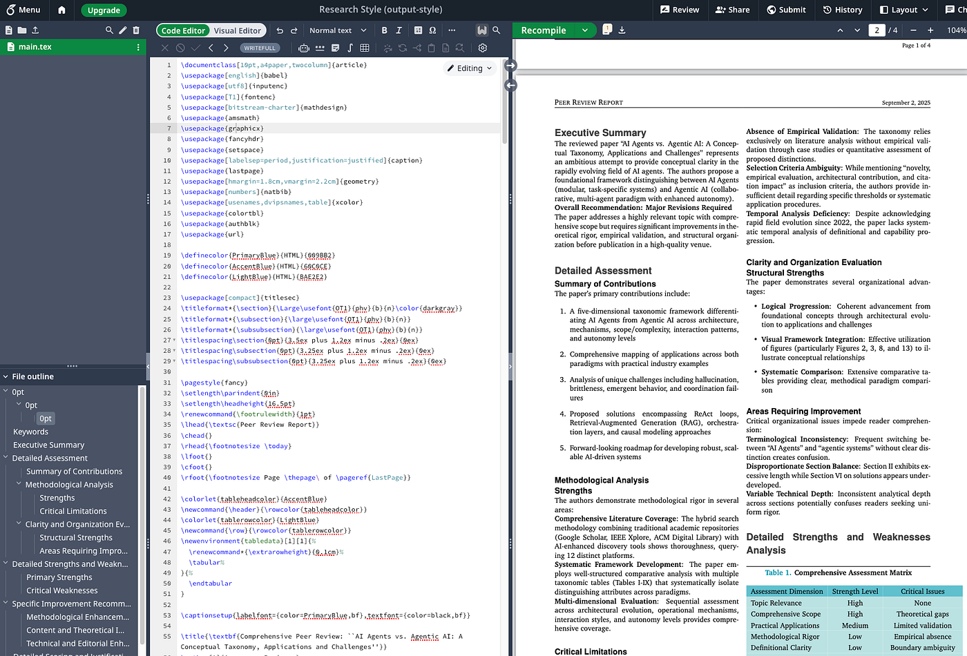Switch to Visual Editor mode
This screenshot has width=967, height=656.
(x=237, y=30)
